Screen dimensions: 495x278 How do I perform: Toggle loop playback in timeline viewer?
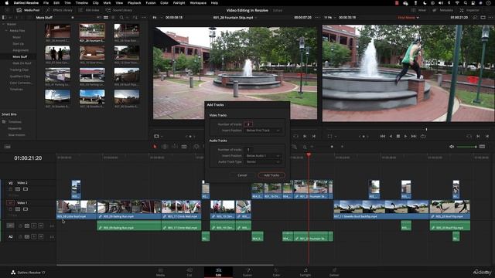click(x=423, y=136)
